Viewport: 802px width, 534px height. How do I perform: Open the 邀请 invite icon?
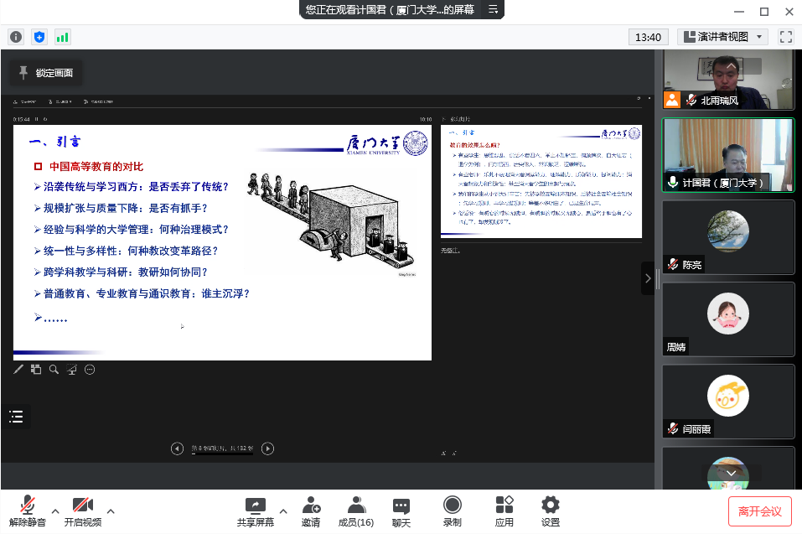click(x=311, y=511)
